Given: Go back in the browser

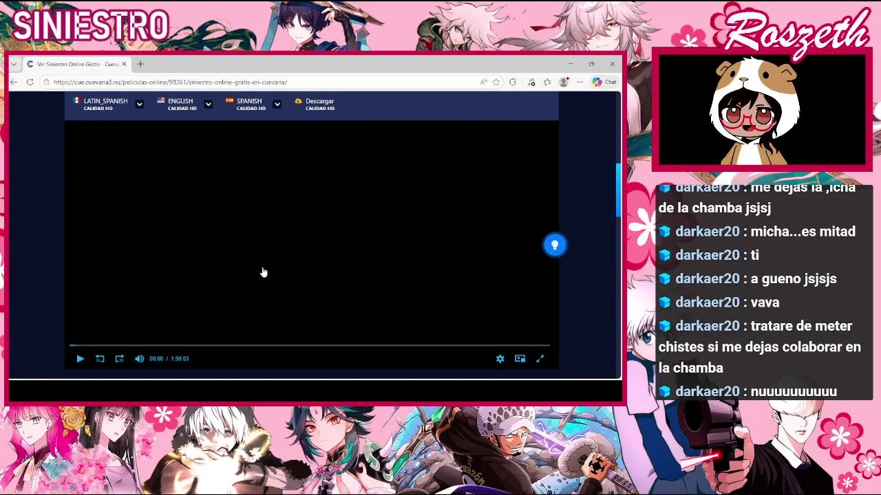Looking at the screenshot, I should [x=14, y=82].
